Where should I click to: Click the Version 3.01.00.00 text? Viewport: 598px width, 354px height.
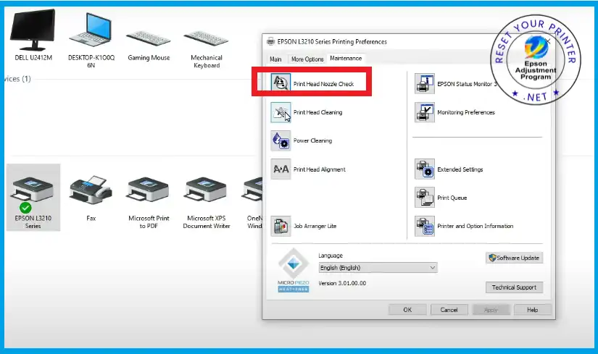click(x=342, y=283)
